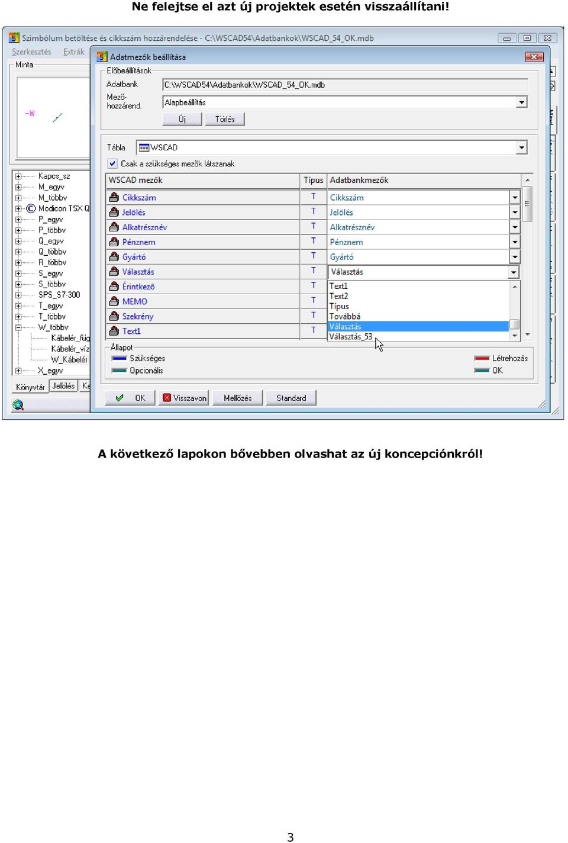Click the WSCAD mezők column header
The height and width of the screenshot is (843, 568).
click(203, 180)
